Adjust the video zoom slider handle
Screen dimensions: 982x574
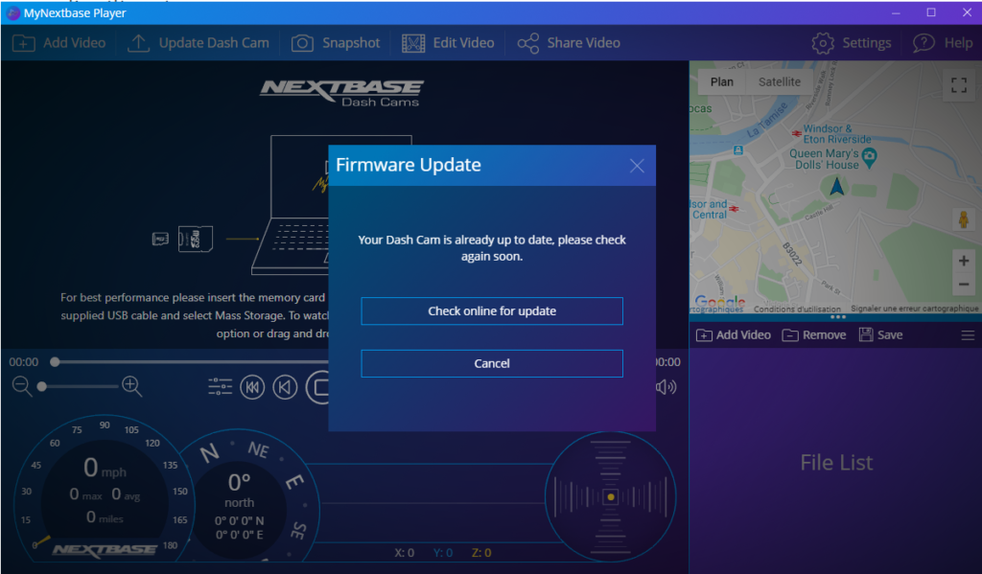point(42,387)
